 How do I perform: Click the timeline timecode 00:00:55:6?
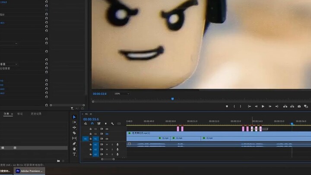pos(91,119)
